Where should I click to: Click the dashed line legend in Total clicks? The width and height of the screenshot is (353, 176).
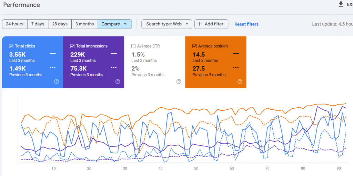pyautogui.click(x=53, y=68)
